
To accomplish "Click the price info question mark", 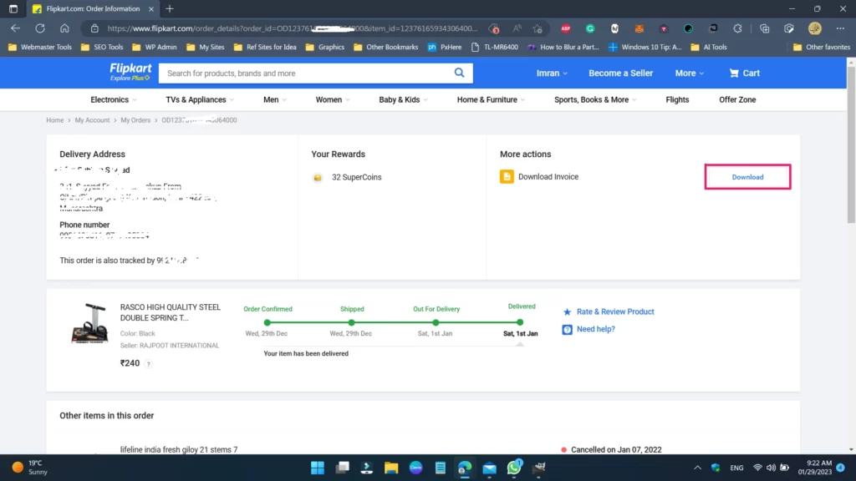I will [149, 364].
